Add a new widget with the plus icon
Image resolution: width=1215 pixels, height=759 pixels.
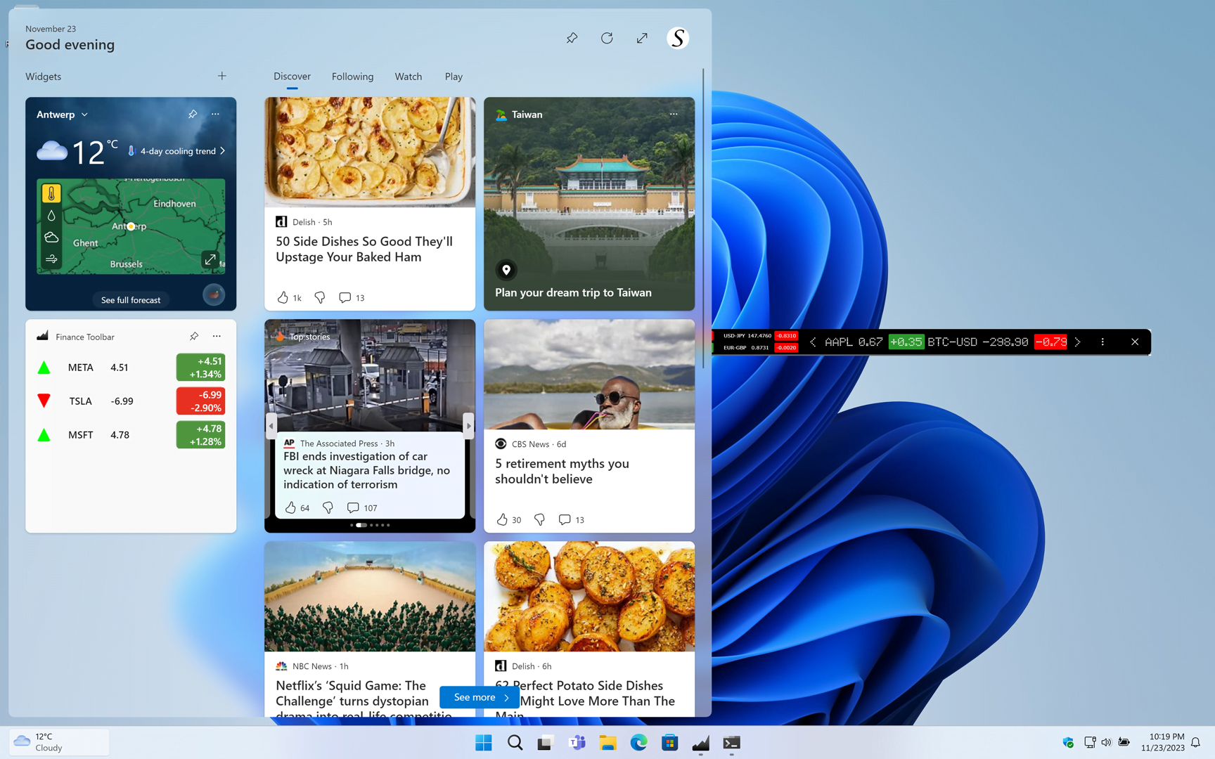(221, 75)
